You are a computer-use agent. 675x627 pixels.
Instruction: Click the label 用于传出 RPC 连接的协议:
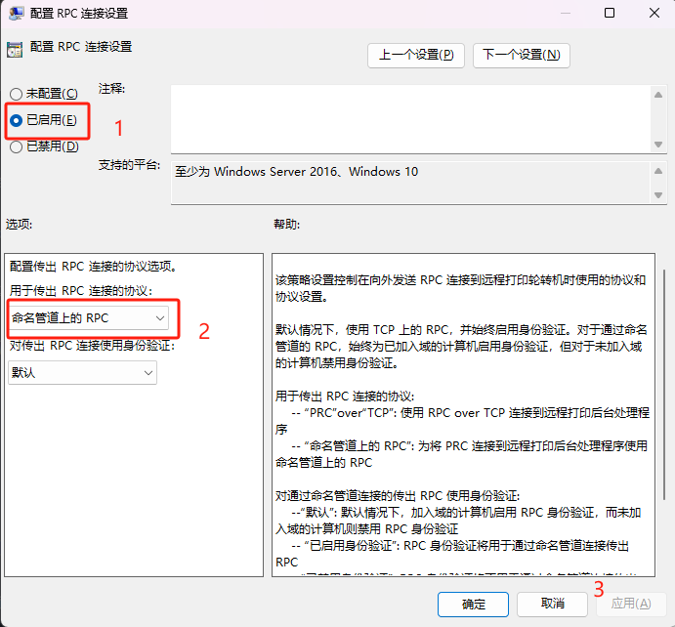[x=81, y=291]
